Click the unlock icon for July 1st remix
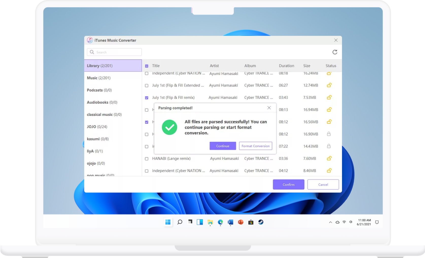The width and height of the screenshot is (425, 258). [x=329, y=97]
